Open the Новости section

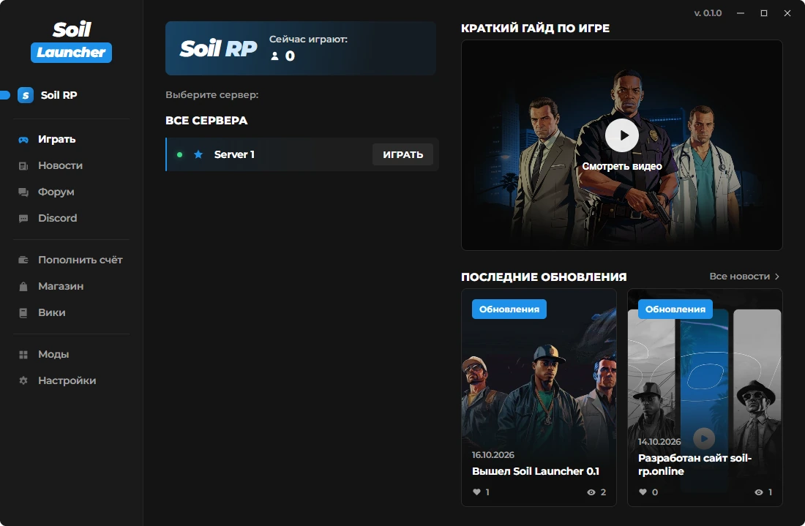60,166
